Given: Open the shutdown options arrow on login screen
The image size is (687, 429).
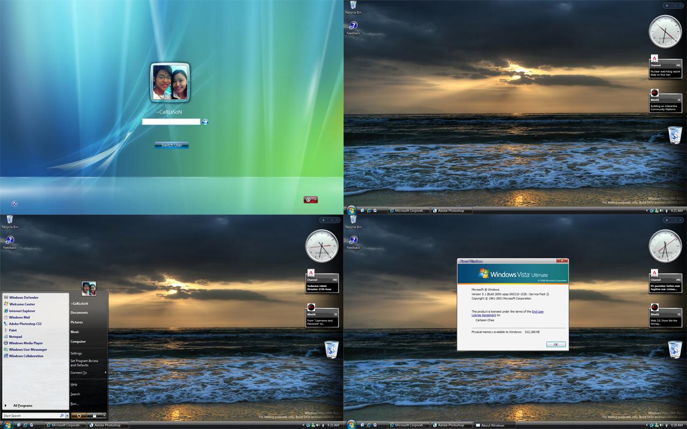Looking at the screenshot, I should tap(315, 199).
